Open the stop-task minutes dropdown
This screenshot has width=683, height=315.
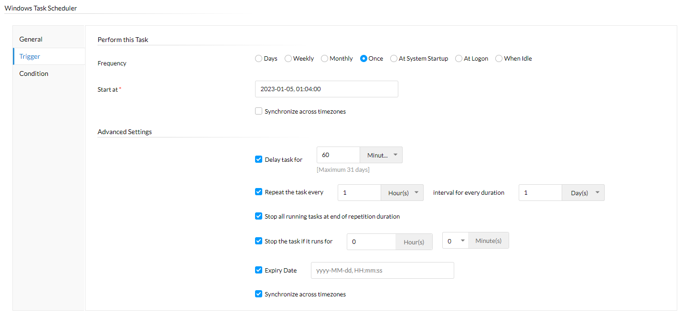coord(456,241)
